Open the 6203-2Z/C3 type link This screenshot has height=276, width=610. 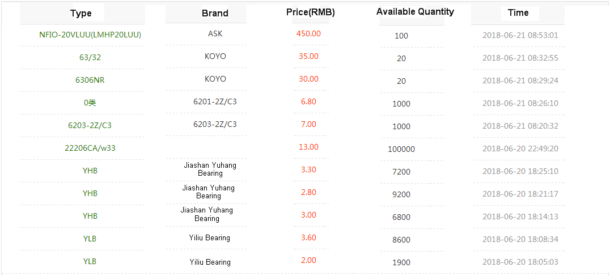click(90, 125)
